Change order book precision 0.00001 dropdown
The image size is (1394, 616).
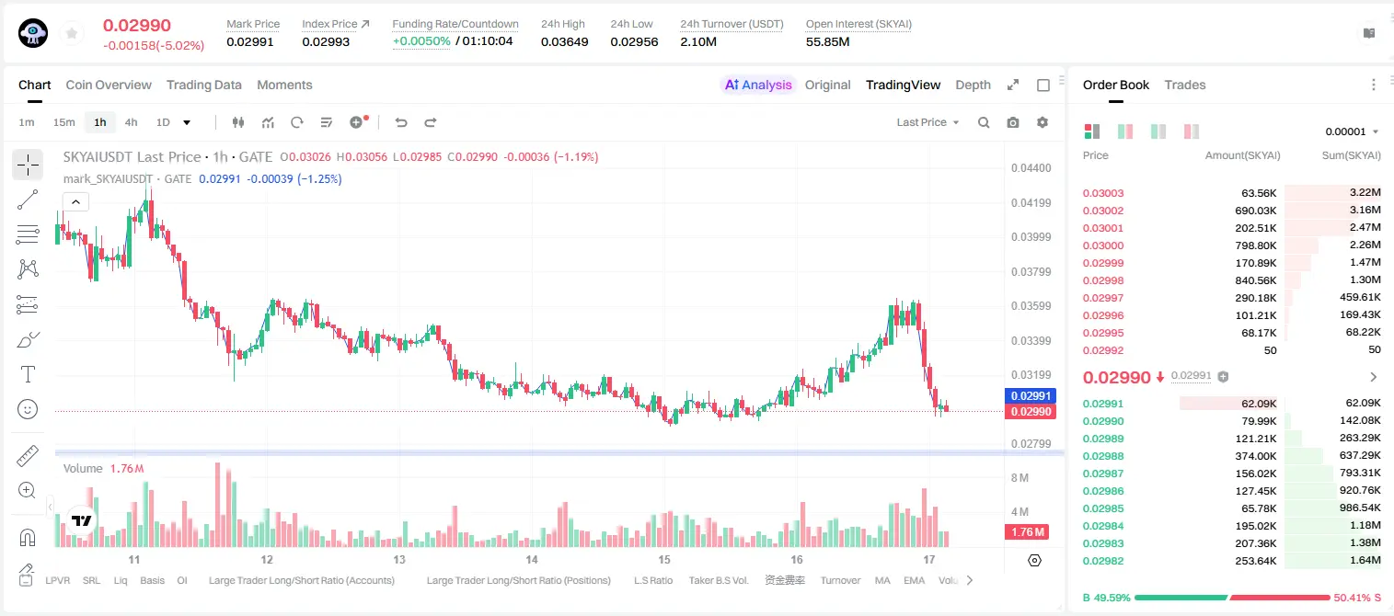point(1352,131)
